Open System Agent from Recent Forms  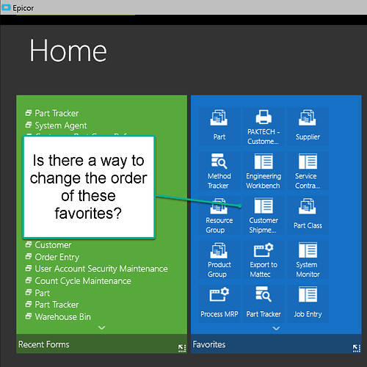(56, 126)
